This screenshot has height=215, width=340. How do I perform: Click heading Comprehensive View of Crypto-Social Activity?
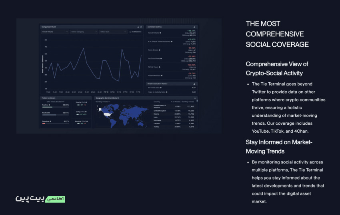277,68
